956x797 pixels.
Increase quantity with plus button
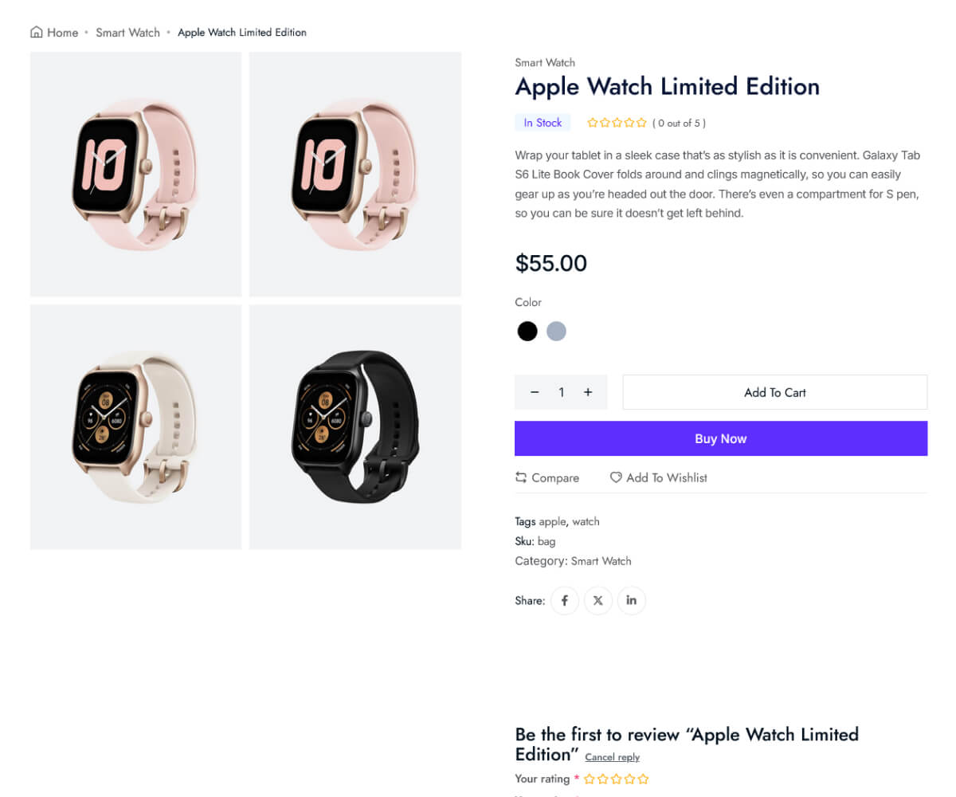[588, 392]
